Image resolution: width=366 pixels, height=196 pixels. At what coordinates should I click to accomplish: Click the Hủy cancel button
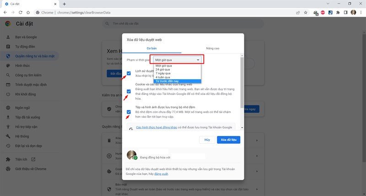point(207,140)
